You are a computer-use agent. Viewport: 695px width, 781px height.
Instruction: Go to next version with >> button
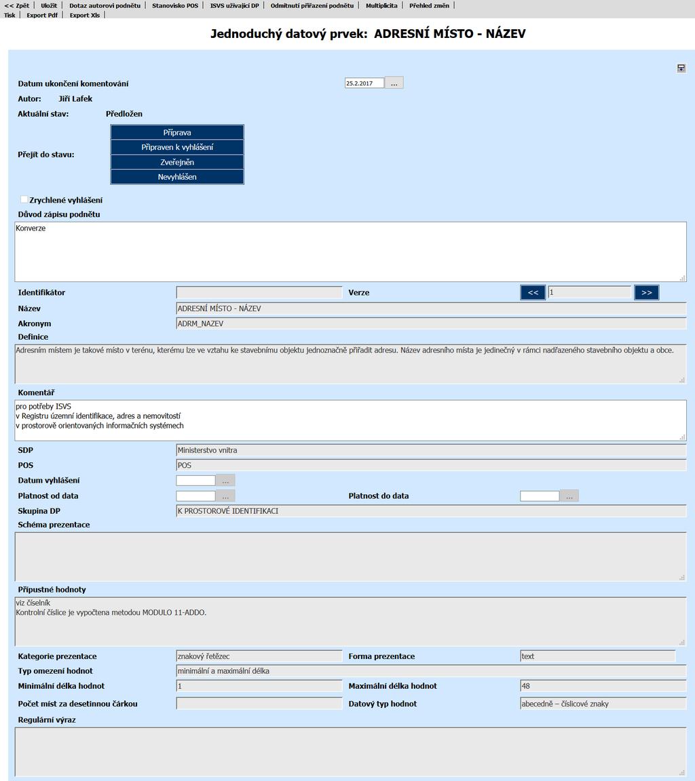(x=647, y=292)
